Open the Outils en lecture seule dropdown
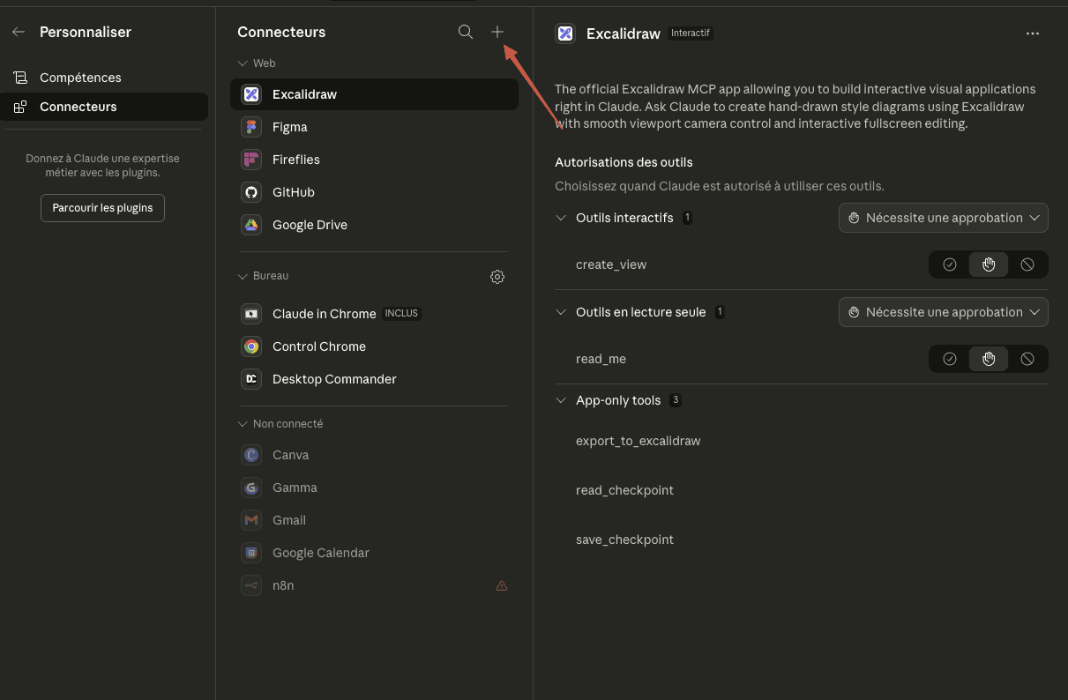The image size is (1068, 700). [x=943, y=312]
